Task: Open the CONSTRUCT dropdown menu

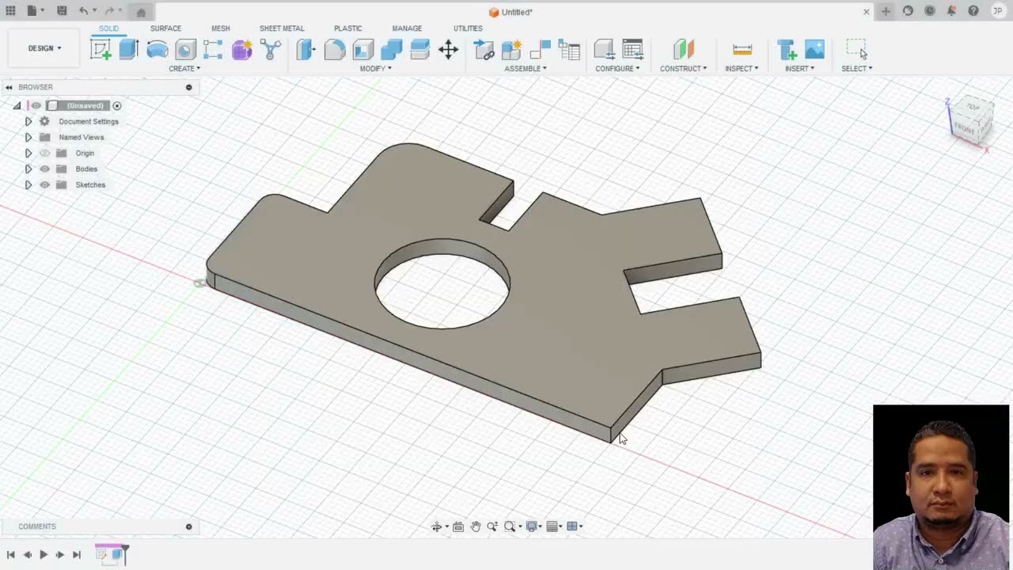Action: pos(684,69)
